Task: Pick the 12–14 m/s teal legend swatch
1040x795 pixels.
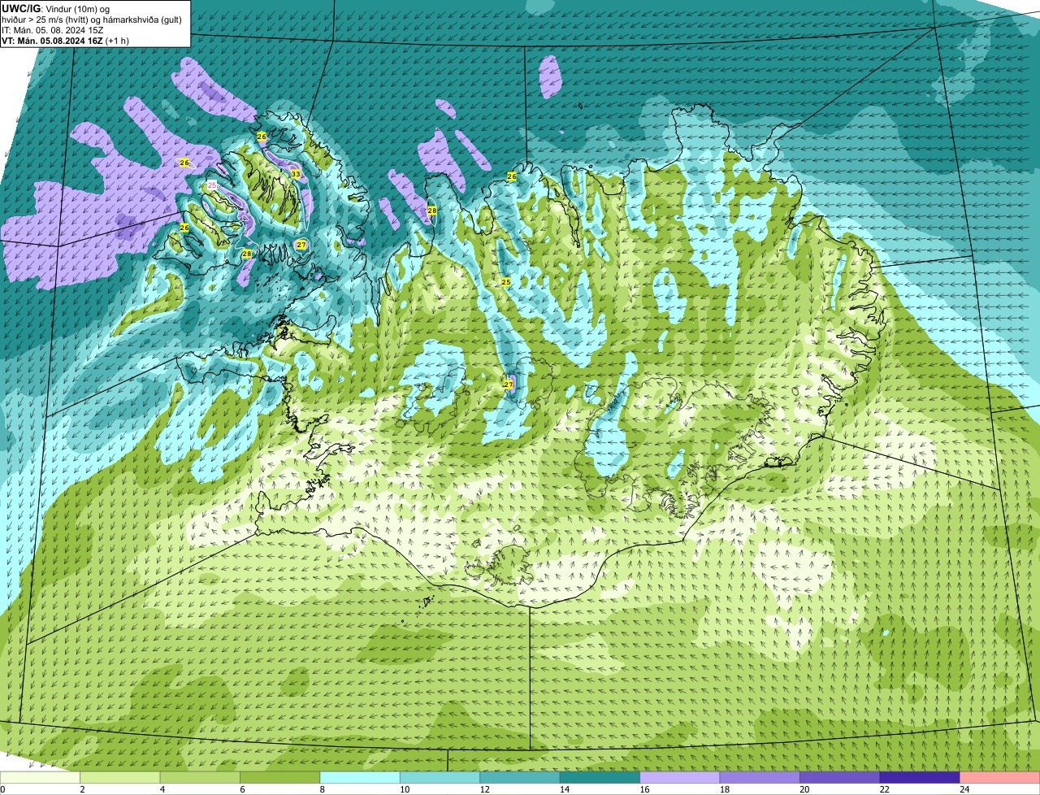Action: (521, 777)
